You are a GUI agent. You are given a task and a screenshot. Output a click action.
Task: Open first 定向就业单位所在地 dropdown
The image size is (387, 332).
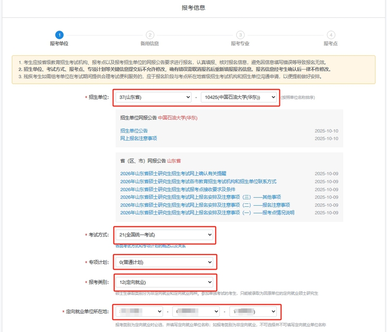139,311
